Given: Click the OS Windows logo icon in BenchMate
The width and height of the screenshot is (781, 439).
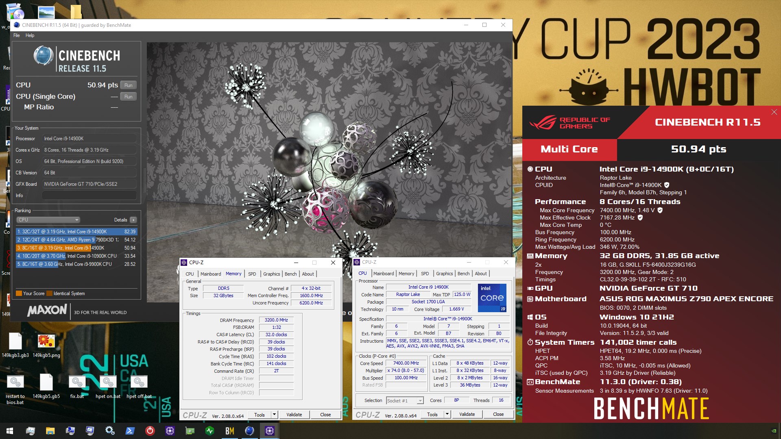Looking at the screenshot, I should point(530,317).
